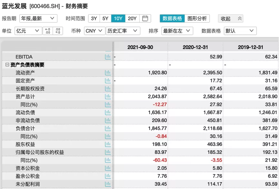Select the 3Y time range
Viewport: 279px width, 189px height.
point(94,18)
